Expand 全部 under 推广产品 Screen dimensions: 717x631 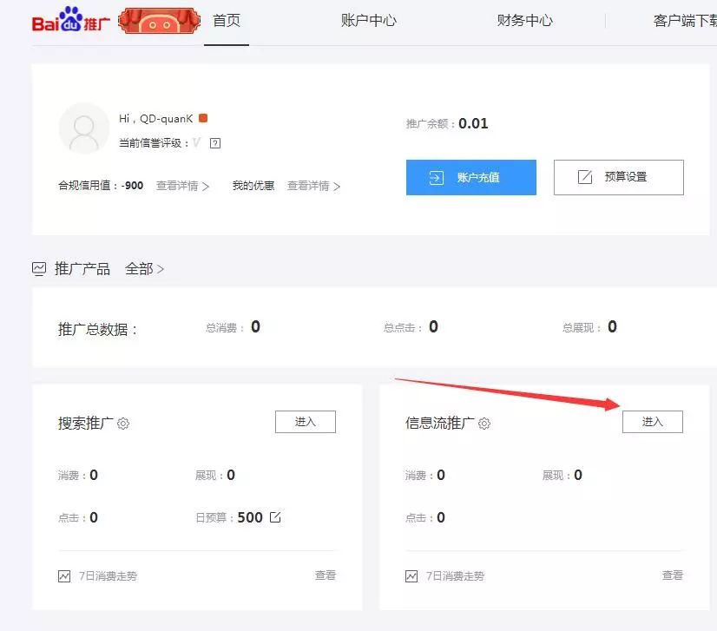(144, 269)
